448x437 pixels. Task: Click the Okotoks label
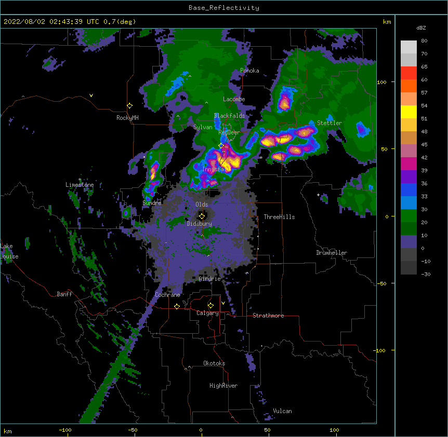click(x=214, y=363)
